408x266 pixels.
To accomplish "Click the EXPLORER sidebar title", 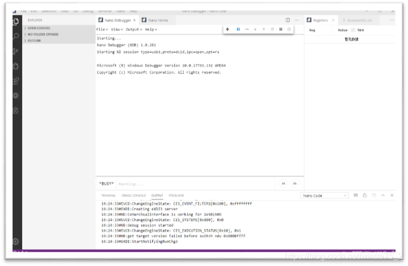I will point(35,20).
